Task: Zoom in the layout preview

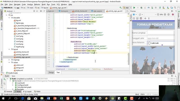Action: [x=165, y=15]
